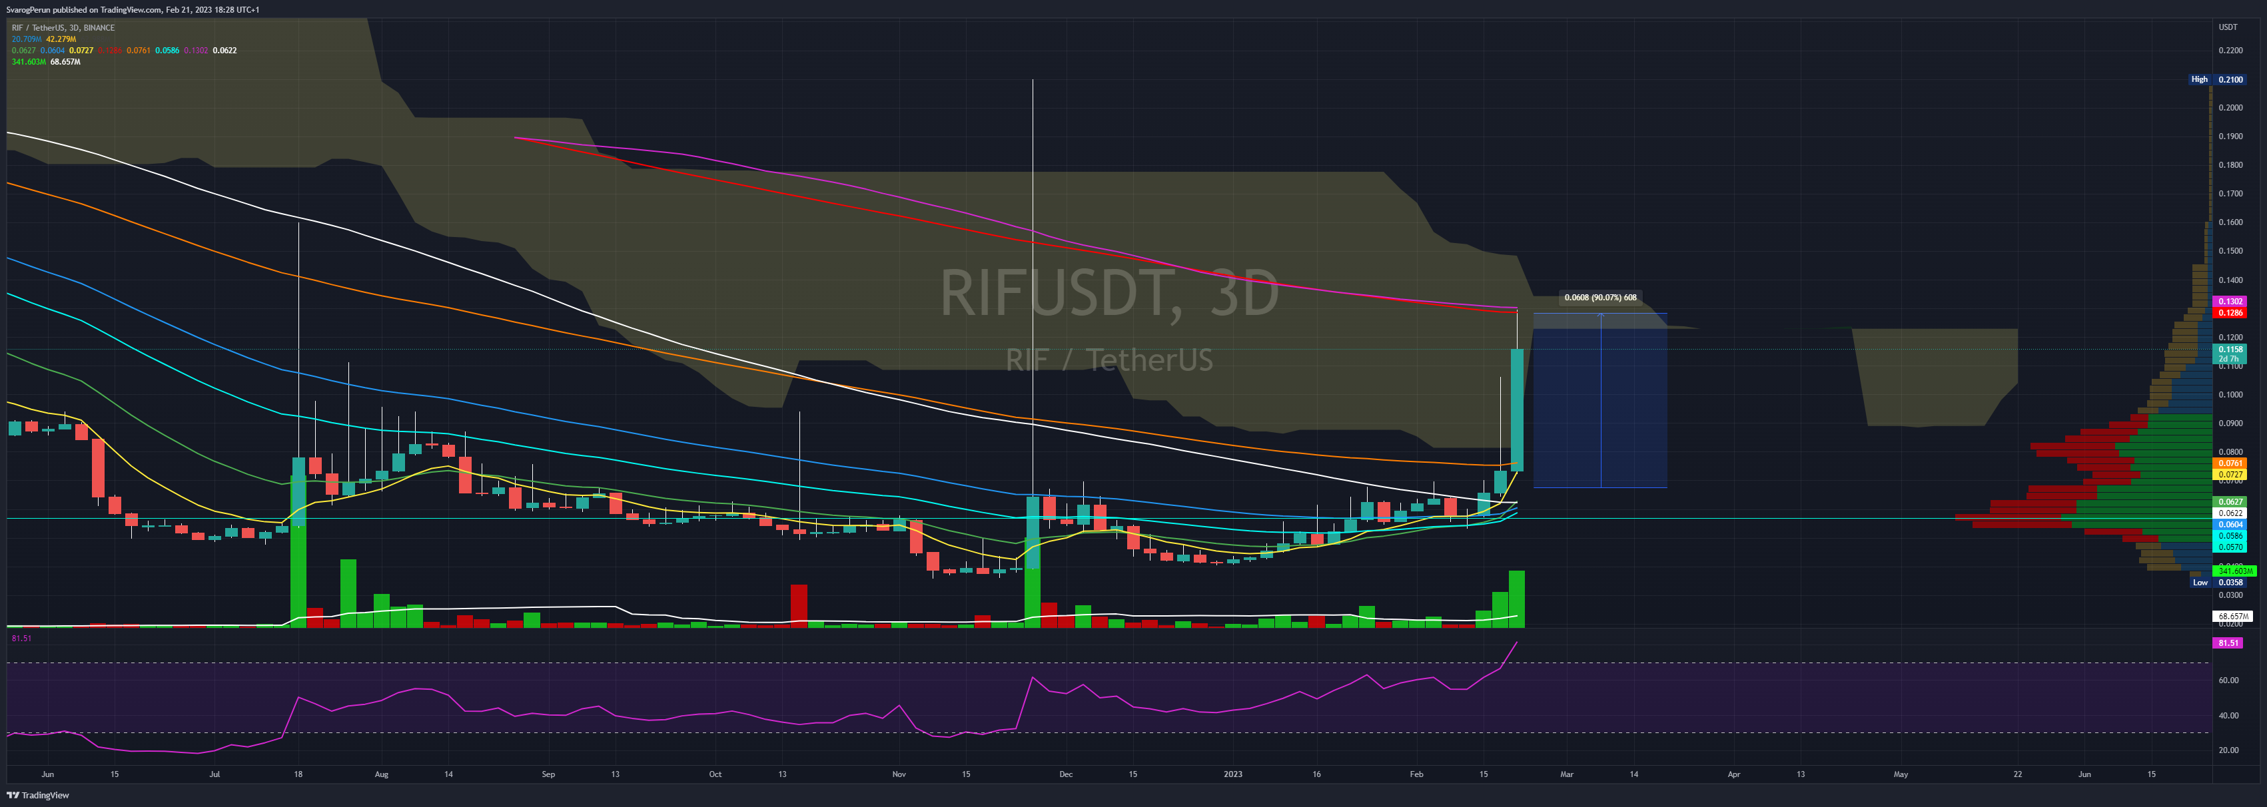Click the yellow 0.0727 legend value
This screenshot has height=807, width=2267.
pos(81,51)
